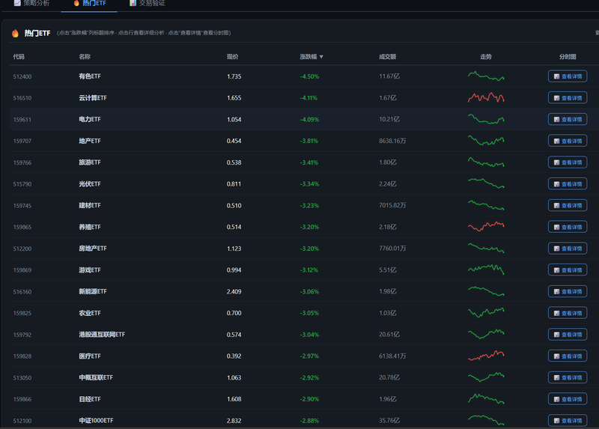
Task: Select the 地产ETF name
Action: (x=90, y=141)
